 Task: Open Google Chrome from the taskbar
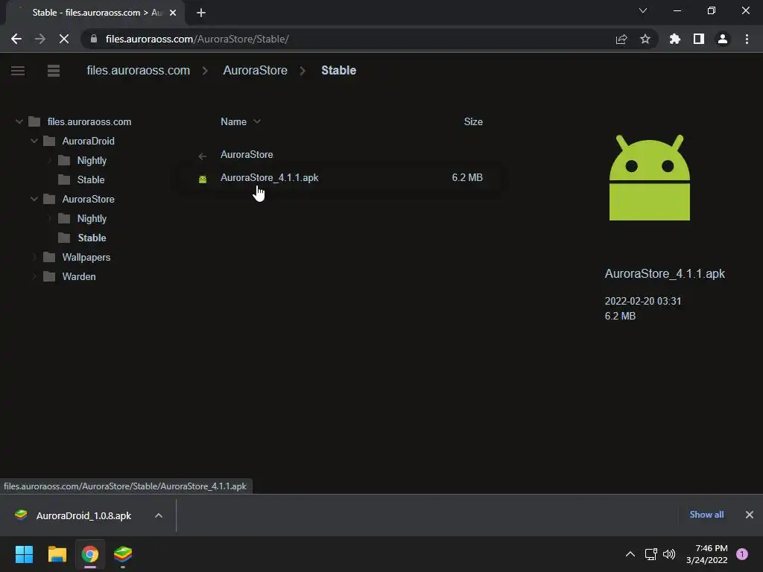pos(90,554)
